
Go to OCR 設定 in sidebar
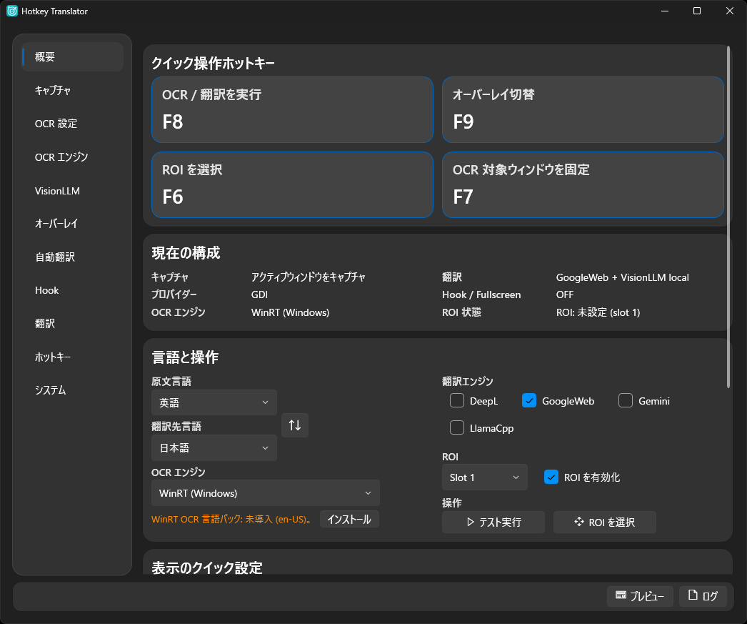click(x=72, y=124)
